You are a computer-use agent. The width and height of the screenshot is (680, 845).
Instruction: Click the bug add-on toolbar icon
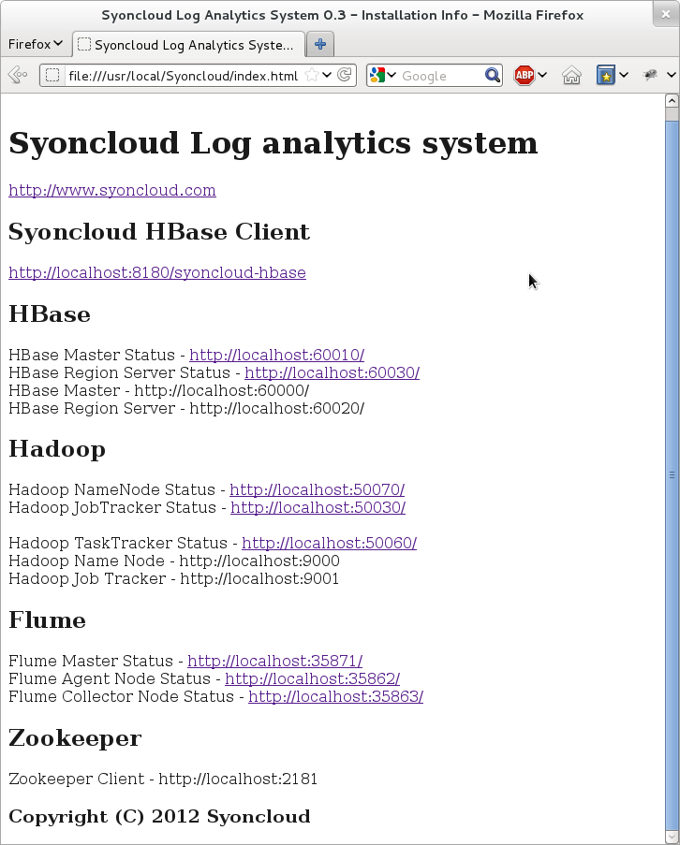pos(650,74)
